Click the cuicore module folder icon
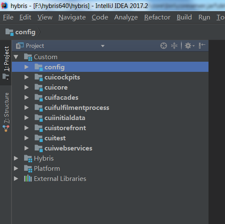The image size is (225, 224). coord(38,87)
